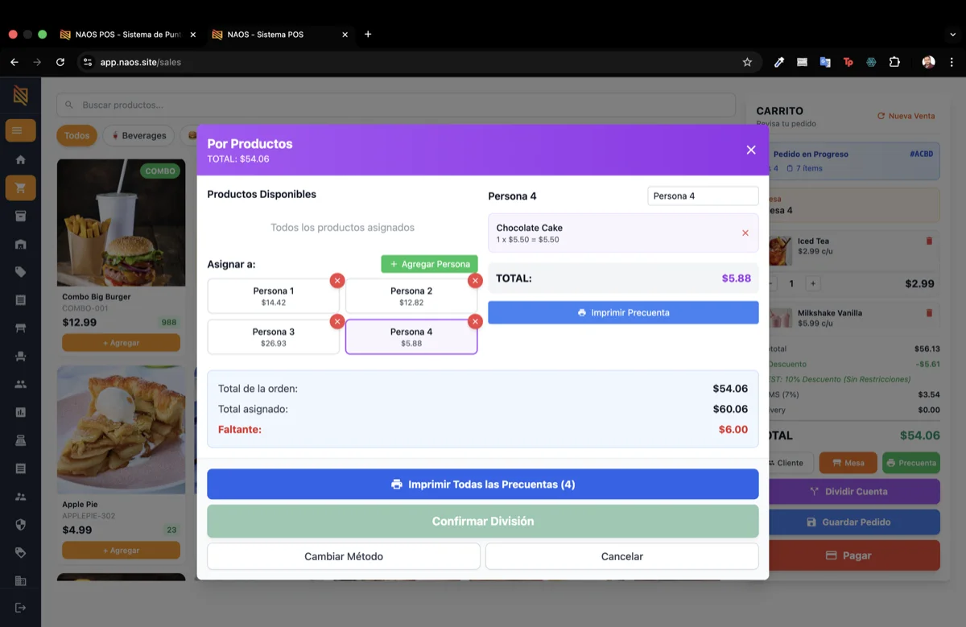Click Cambiar Método
The width and height of the screenshot is (966, 627).
[x=343, y=556]
